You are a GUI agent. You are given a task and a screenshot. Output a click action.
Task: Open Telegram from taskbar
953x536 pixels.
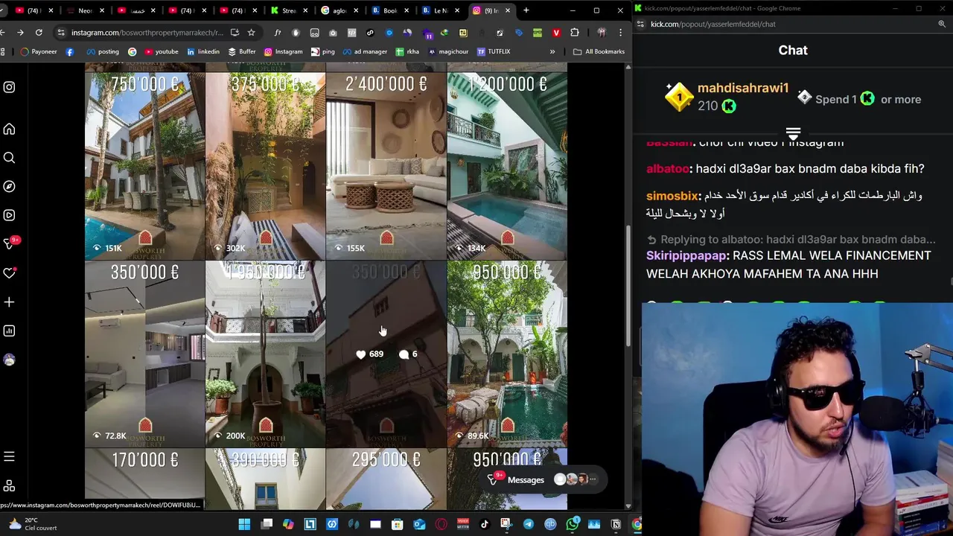click(529, 524)
